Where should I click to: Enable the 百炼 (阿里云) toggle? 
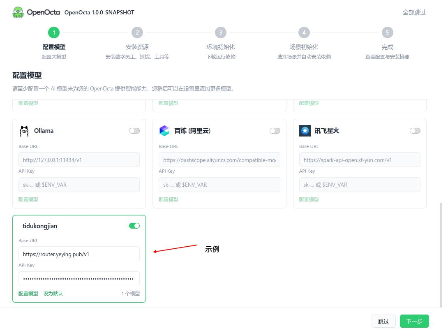[275, 131]
